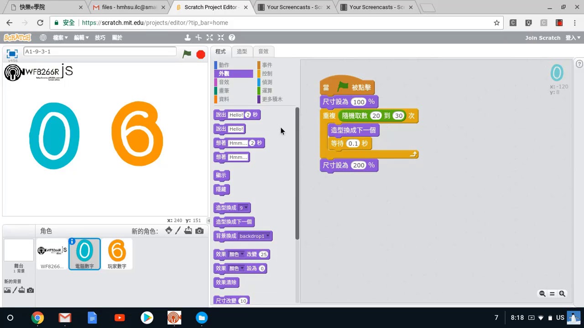Expand costume dropdown in 造型換成 block
This screenshot has width=584, height=328.
(246, 208)
